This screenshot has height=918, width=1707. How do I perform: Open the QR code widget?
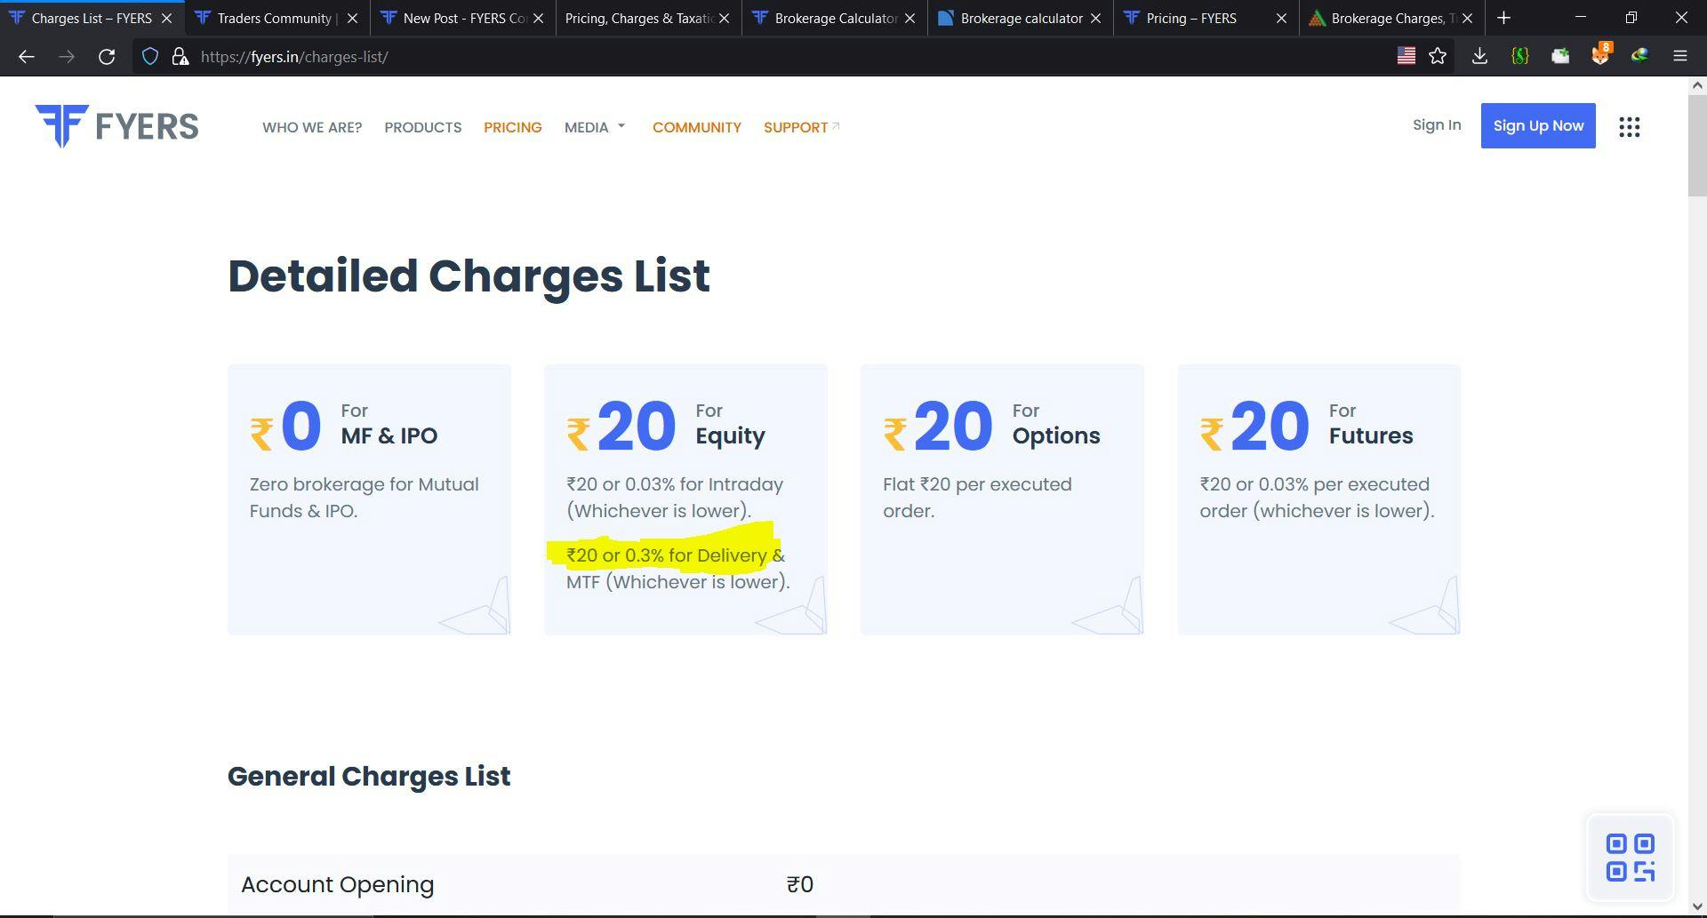click(x=1630, y=858)
